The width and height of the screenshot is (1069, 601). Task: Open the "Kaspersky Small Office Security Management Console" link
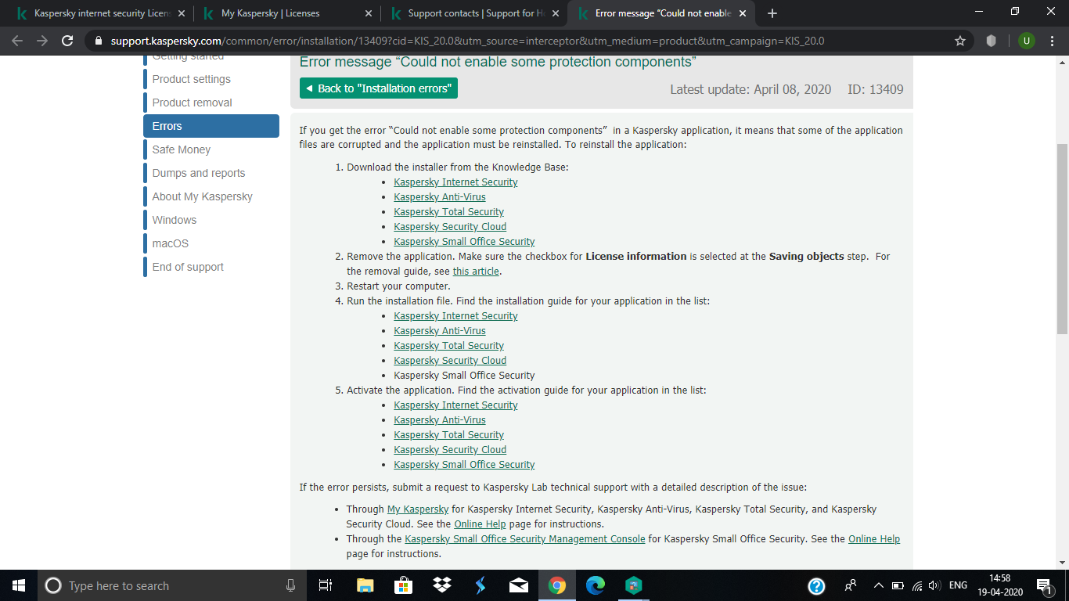525,539
